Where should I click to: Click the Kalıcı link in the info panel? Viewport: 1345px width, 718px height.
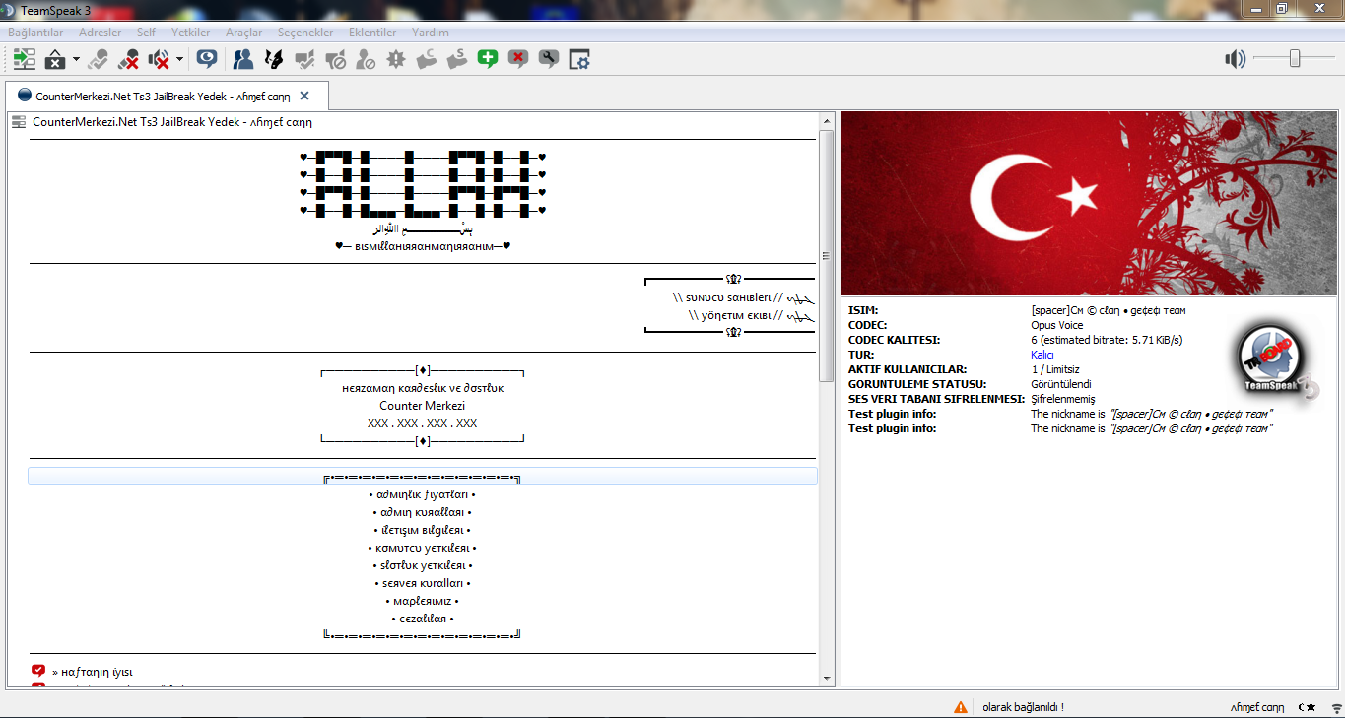point(1042,355)
